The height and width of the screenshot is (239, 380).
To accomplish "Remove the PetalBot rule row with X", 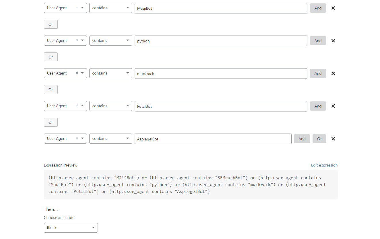I will click(x=333, y=106).
